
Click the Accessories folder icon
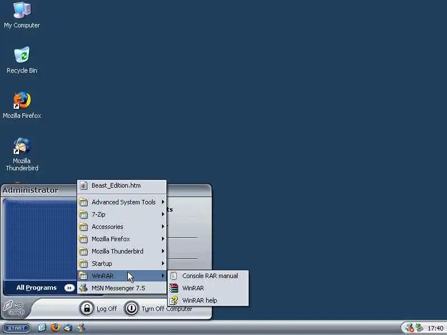pyautogui.click(x=83, y=227)
